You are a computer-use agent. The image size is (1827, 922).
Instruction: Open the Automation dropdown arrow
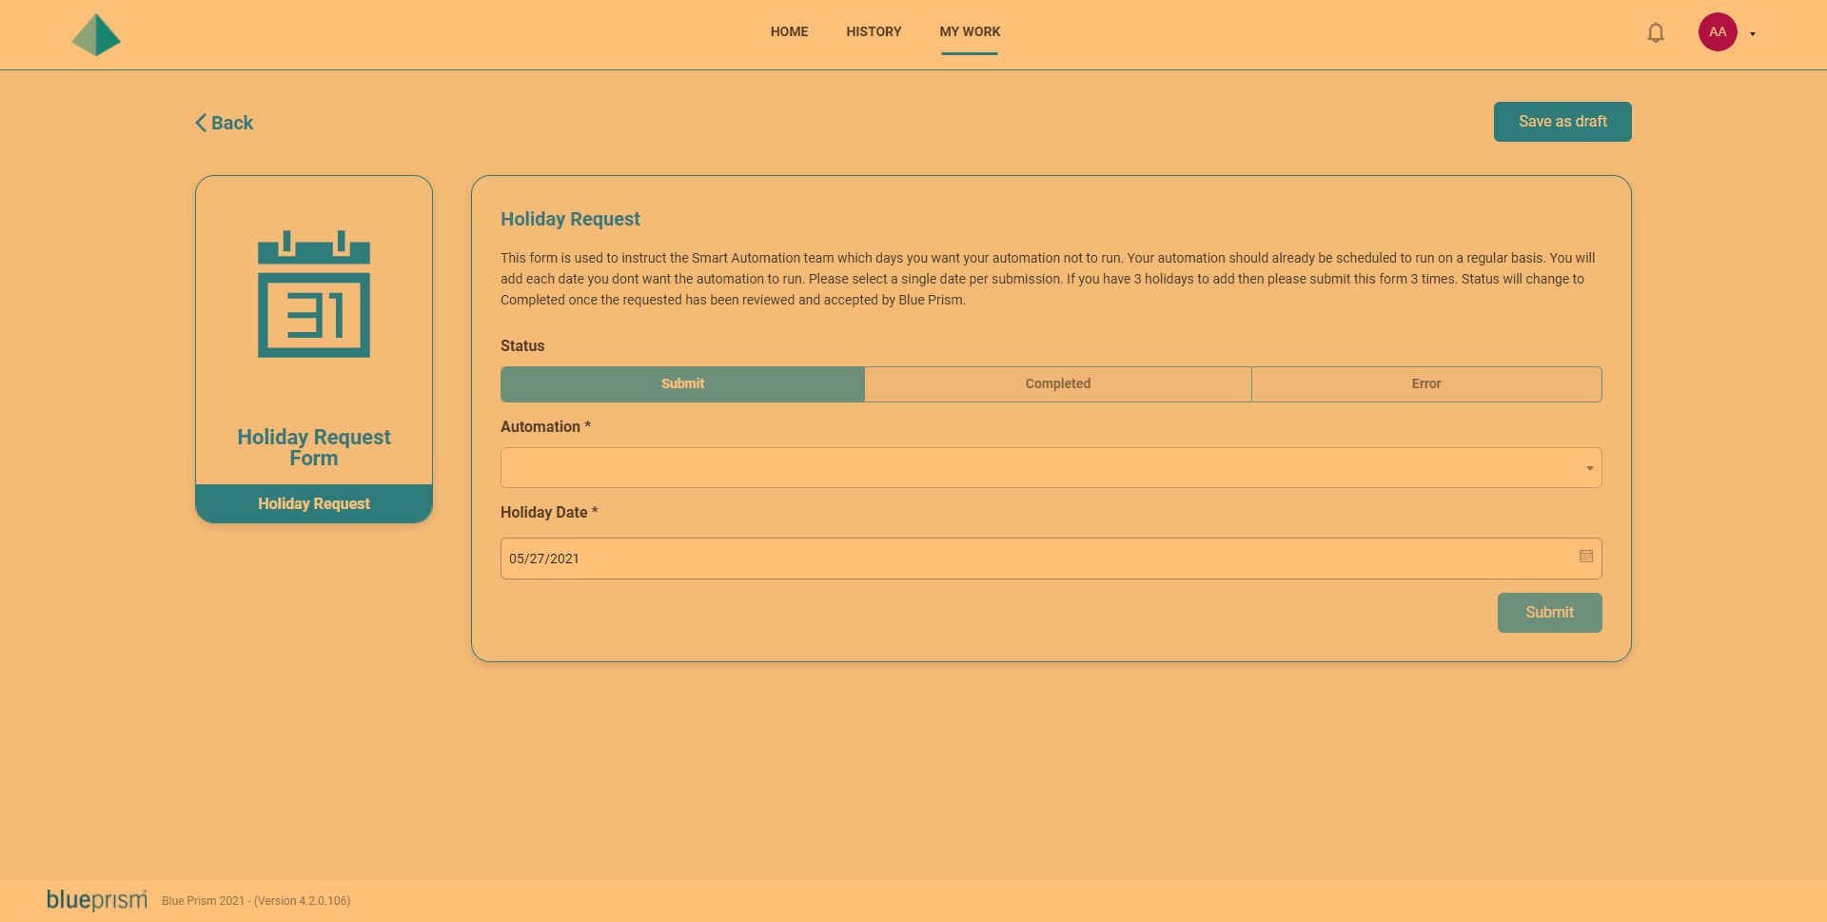pos(1589,468)
